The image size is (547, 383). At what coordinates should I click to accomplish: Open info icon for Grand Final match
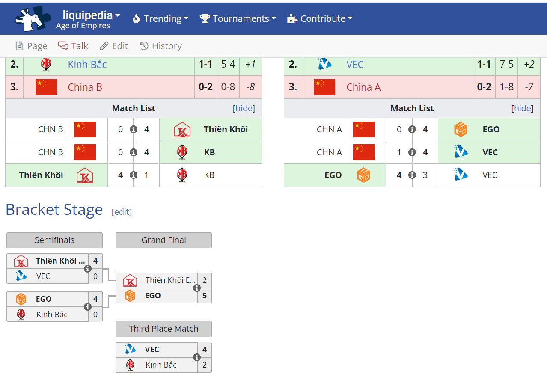pos(197,288)
